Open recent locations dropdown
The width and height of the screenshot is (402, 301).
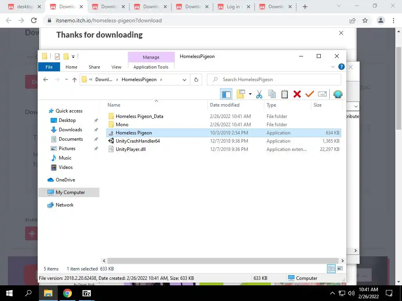pyautogui.click(x=66, y=80)
